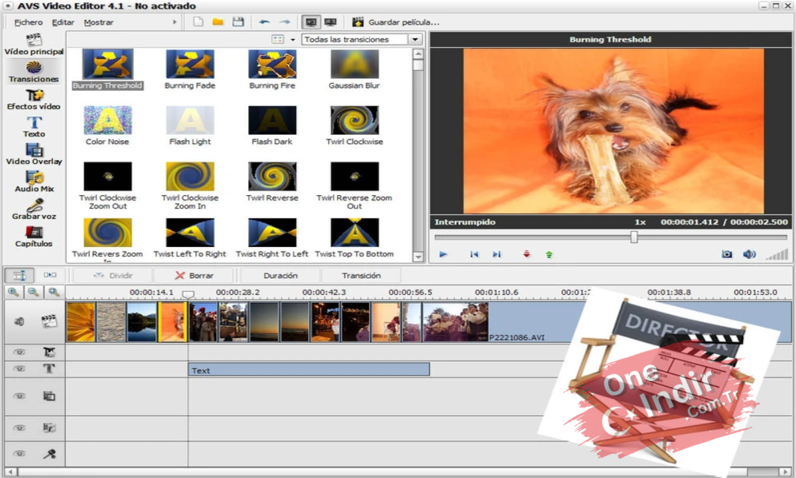The image size is (796, 478).
Task: Select the Twist Left To Right transition
Action: coord(190,238)
